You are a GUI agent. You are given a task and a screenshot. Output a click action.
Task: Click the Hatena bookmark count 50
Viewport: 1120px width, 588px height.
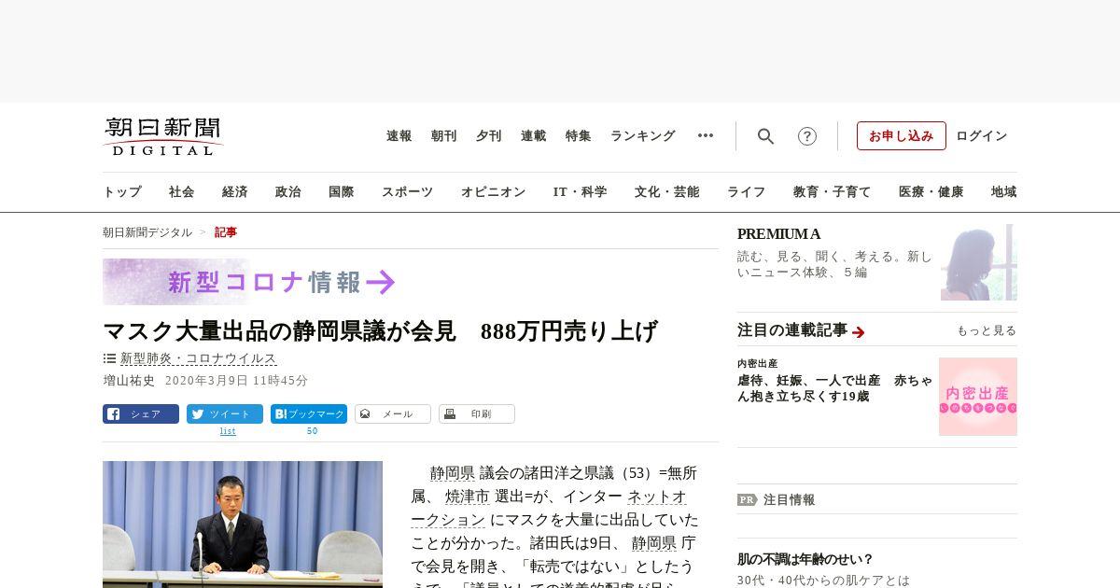(312, 431)
